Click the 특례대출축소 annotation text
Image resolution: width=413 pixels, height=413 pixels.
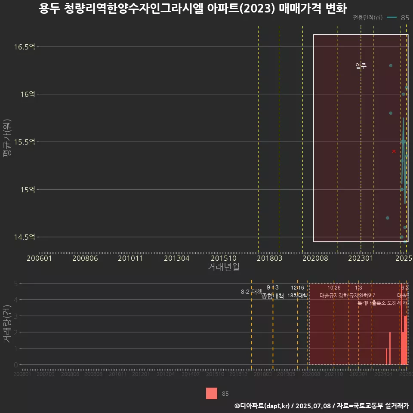[372, 303]
